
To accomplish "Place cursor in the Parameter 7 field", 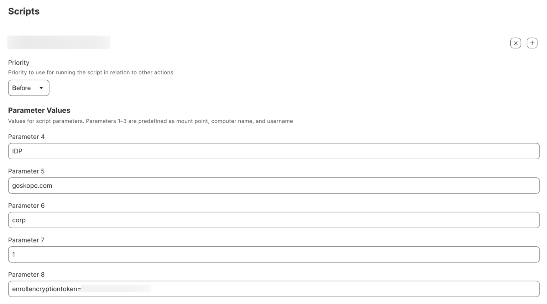I will (142, 254).
